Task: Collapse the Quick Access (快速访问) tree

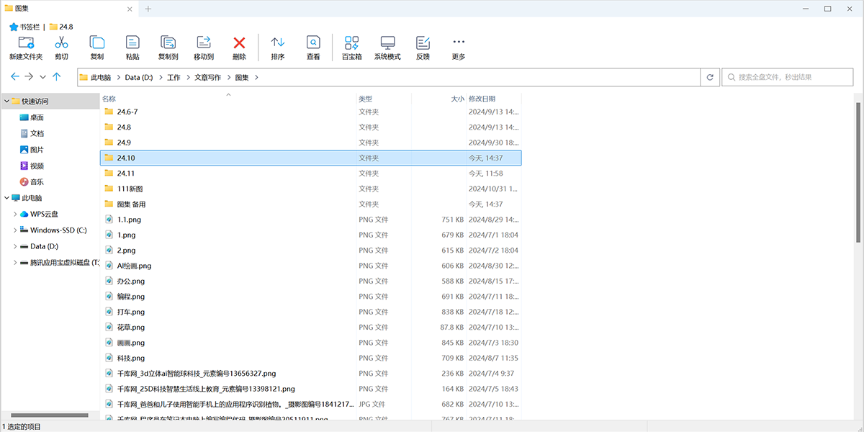Action: tap(6, 102)
